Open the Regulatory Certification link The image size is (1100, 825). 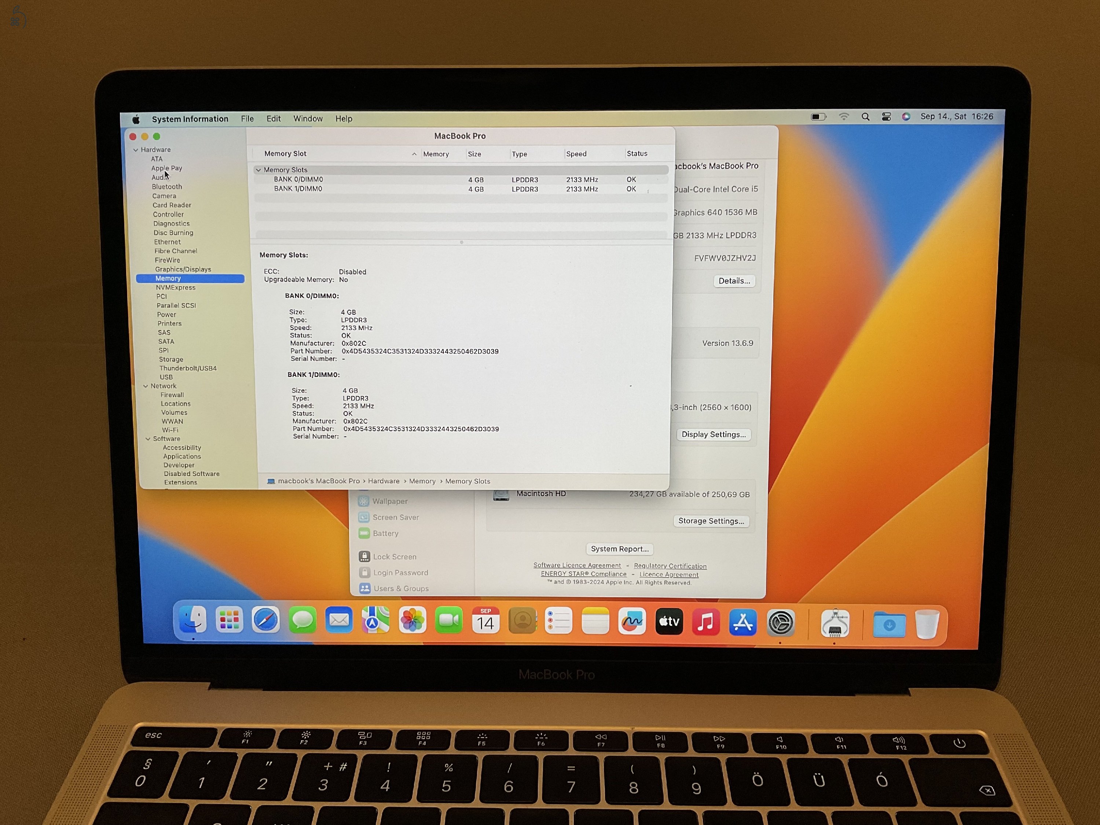(670, 566)
